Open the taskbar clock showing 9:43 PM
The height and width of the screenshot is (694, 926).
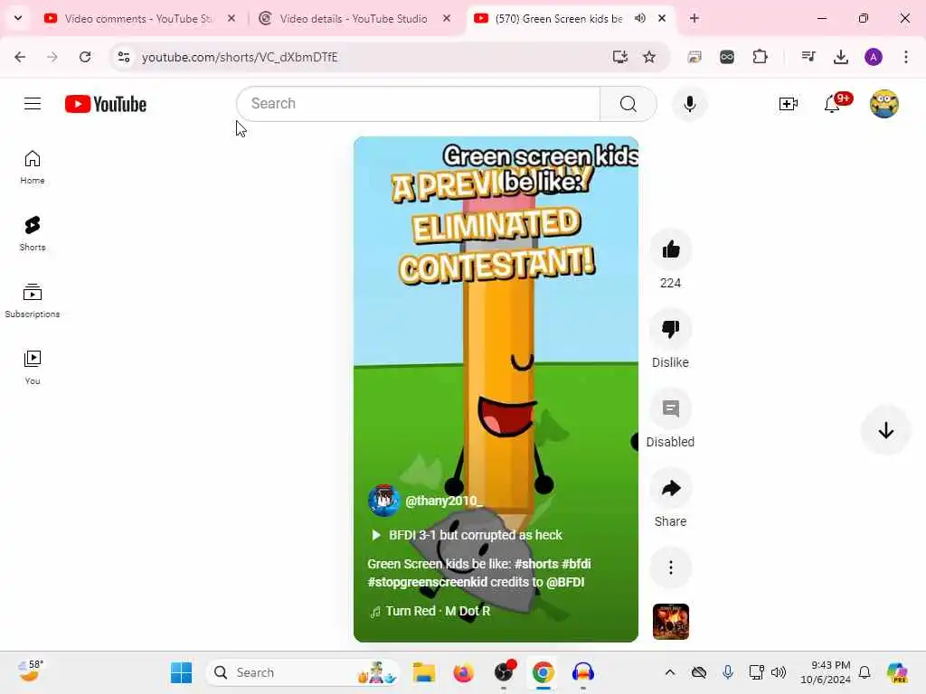[826, 672]
